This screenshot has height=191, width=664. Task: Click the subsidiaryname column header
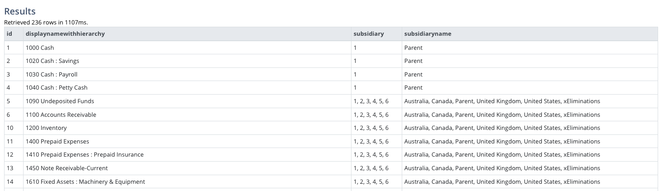(529, 34)
